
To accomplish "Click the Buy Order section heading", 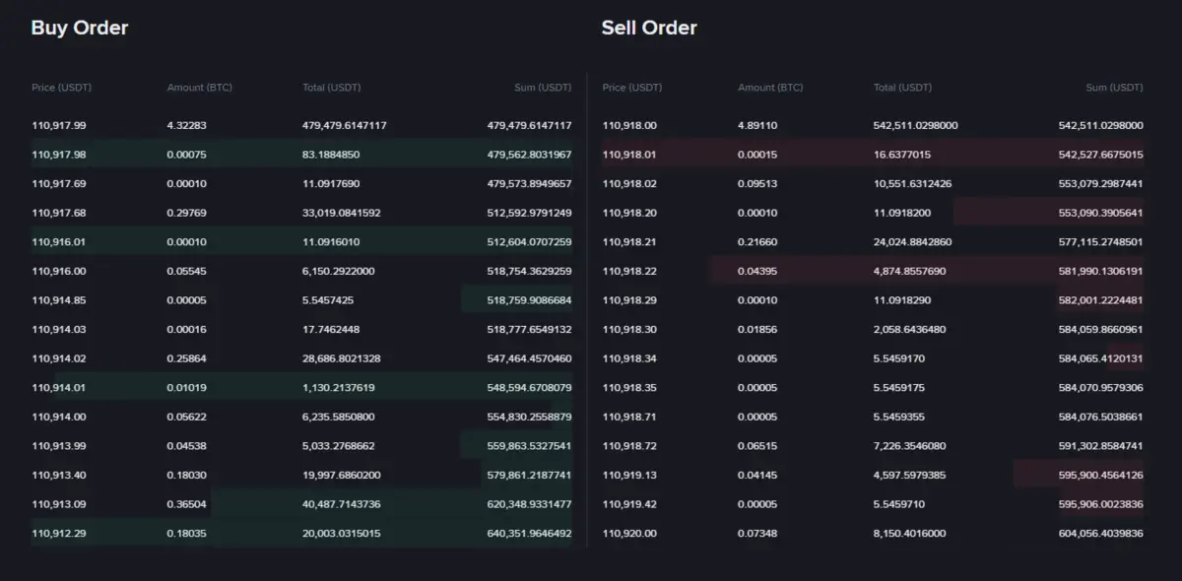I will point(80,28).
